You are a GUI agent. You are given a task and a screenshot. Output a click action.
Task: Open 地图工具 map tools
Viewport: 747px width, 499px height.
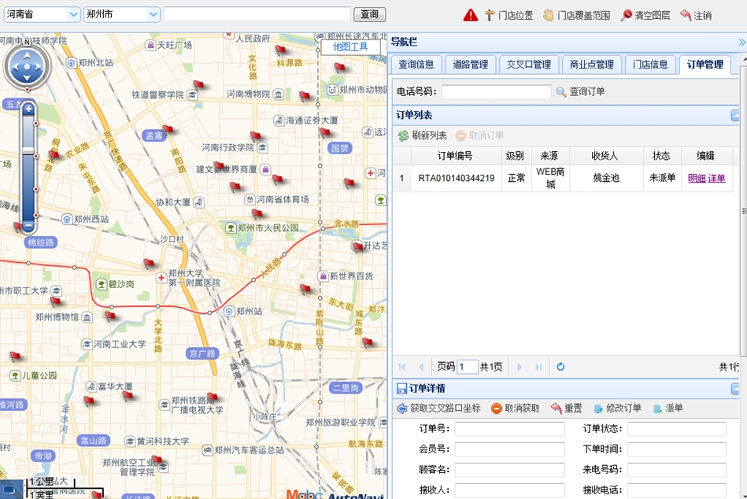pos(350,46)
